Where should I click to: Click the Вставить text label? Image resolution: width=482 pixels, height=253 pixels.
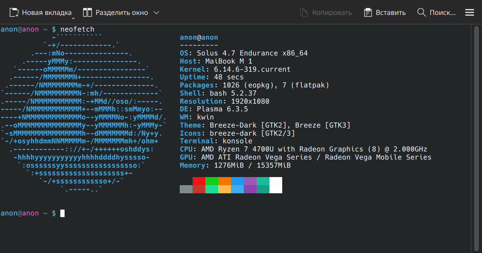390,12
